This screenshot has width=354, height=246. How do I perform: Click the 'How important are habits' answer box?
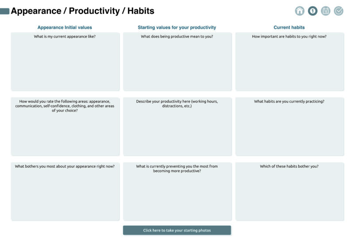[289, 64]
